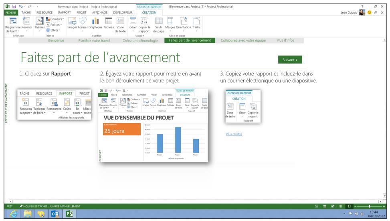Open the Orientation options
390x221 pixels.
tap(183, 25)
